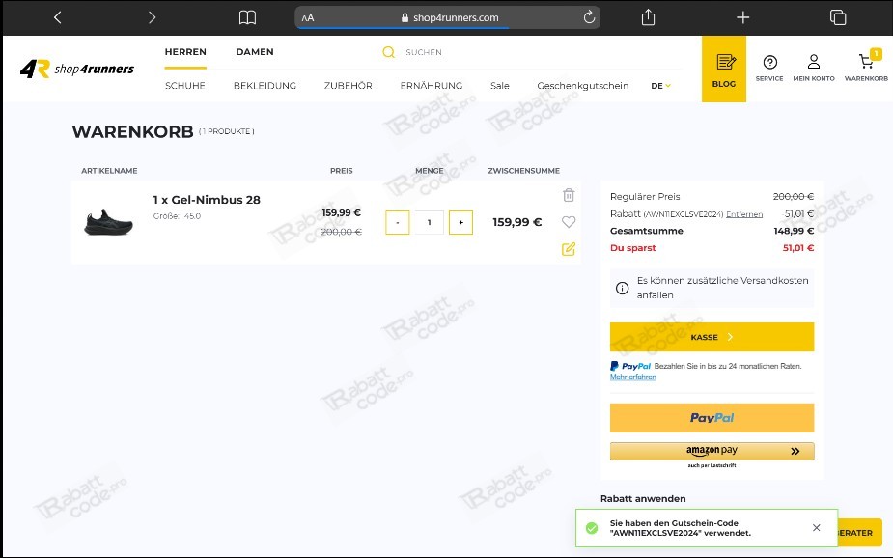Reload the page with the refresh icon

point(589,17)
